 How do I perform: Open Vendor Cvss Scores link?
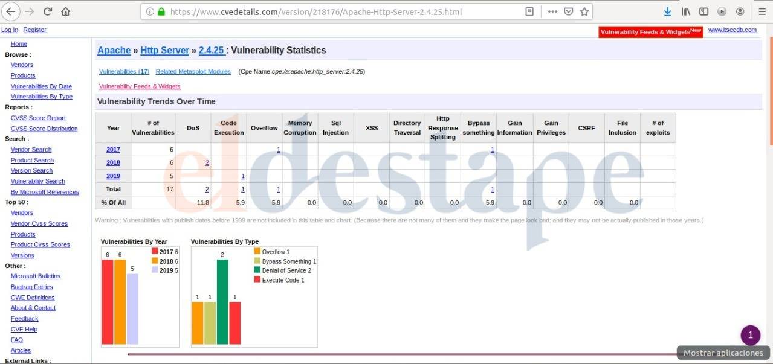click(39, 224)
